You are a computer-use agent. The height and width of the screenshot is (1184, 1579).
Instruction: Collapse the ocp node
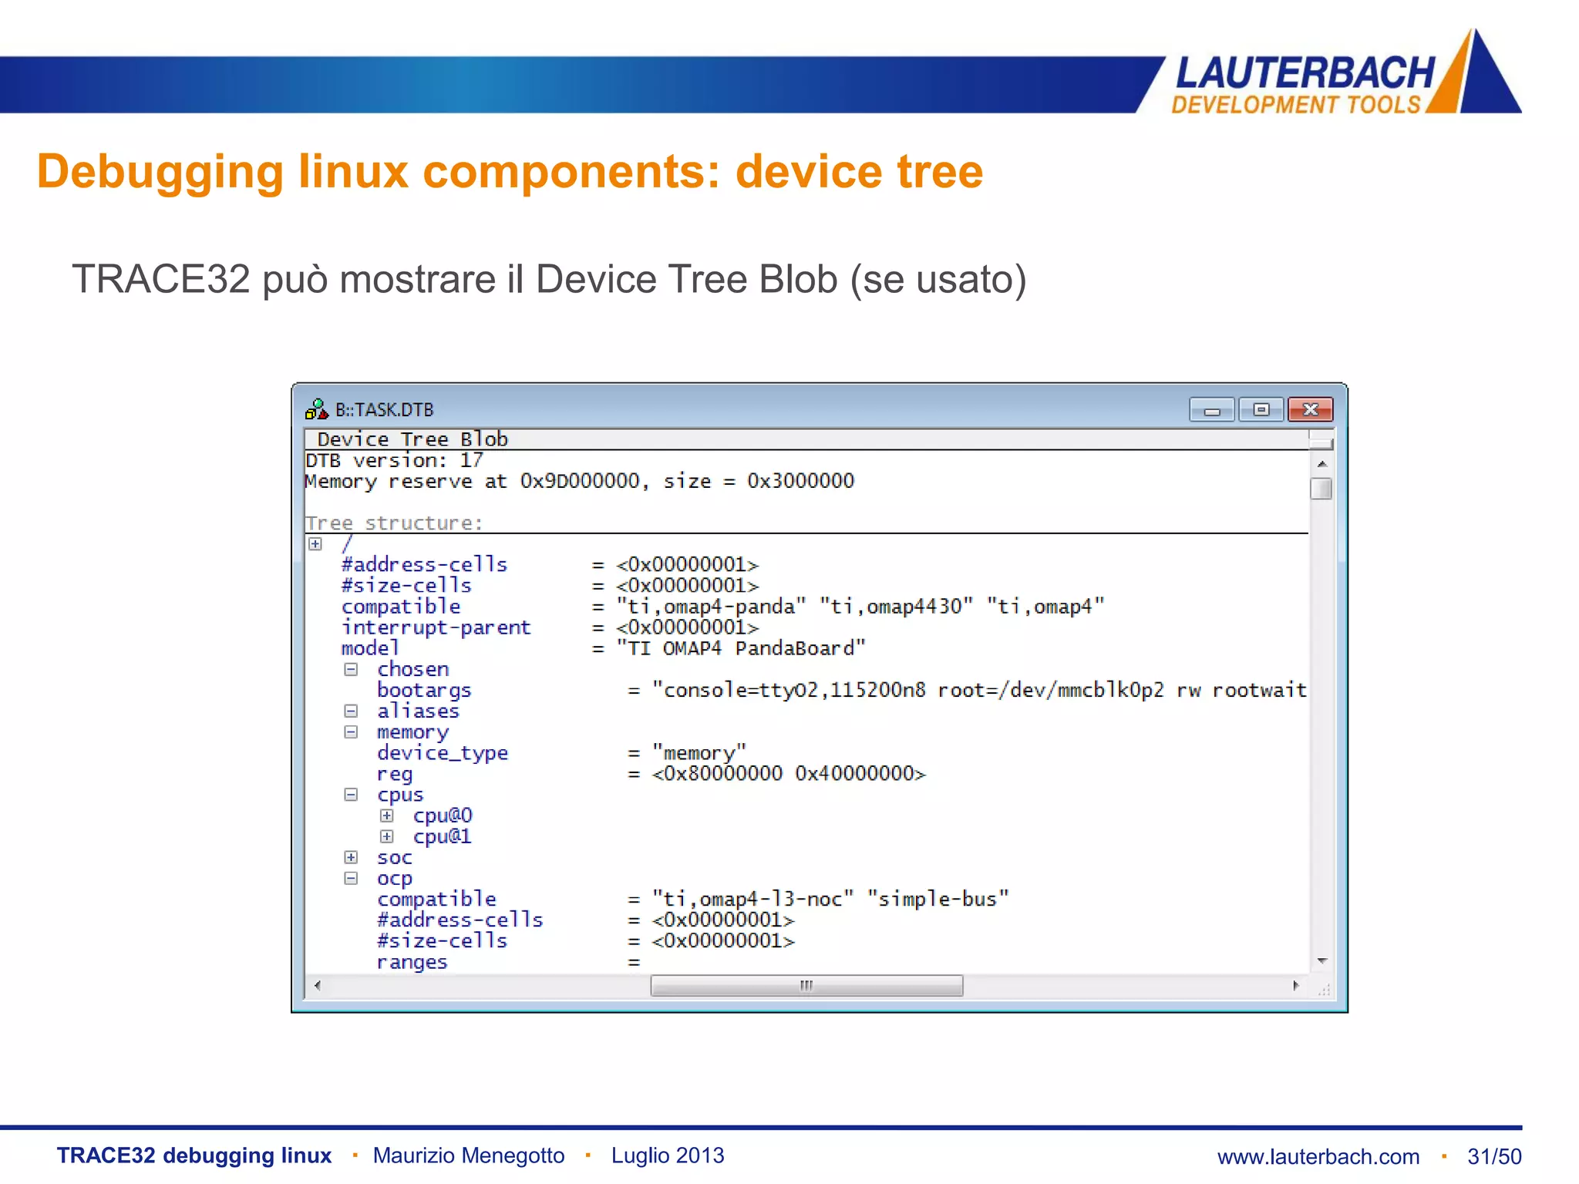pyautogui.click(x=351, y=879)
